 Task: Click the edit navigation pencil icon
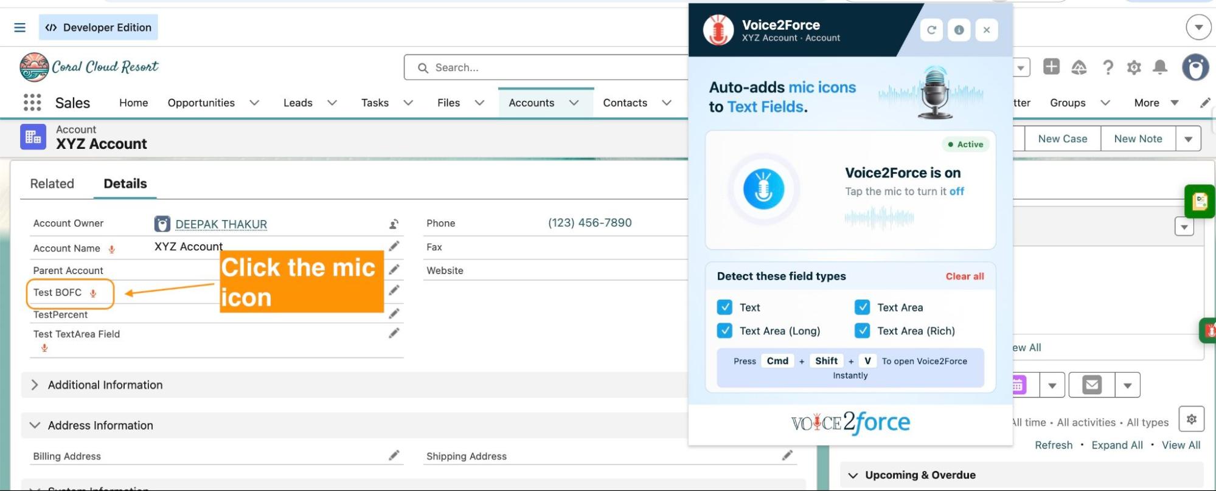tap(1204, 103)
